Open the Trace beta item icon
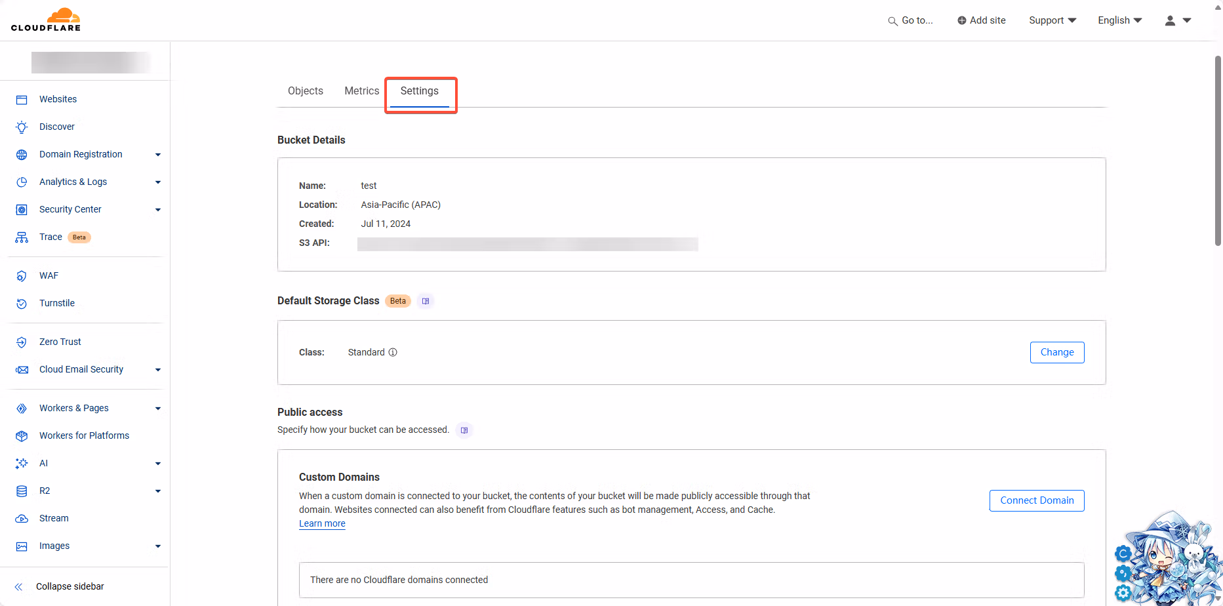 tap(22, 237)
